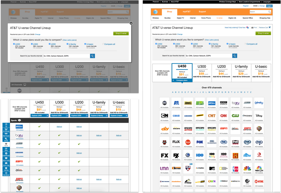Jump to letter Z in channel index
This screenshot has width=281, height=193.
click(251, 92)
